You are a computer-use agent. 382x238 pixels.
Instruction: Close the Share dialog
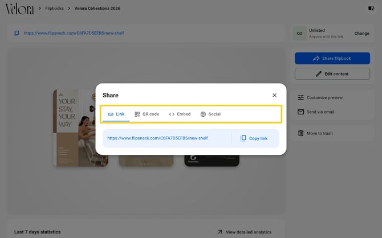coord(274,95)
